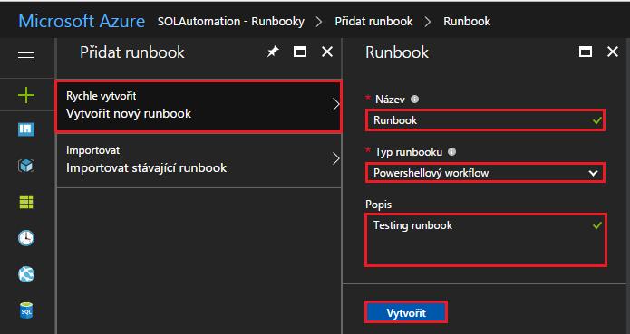Click info icon next to Název

click(414, 99)
